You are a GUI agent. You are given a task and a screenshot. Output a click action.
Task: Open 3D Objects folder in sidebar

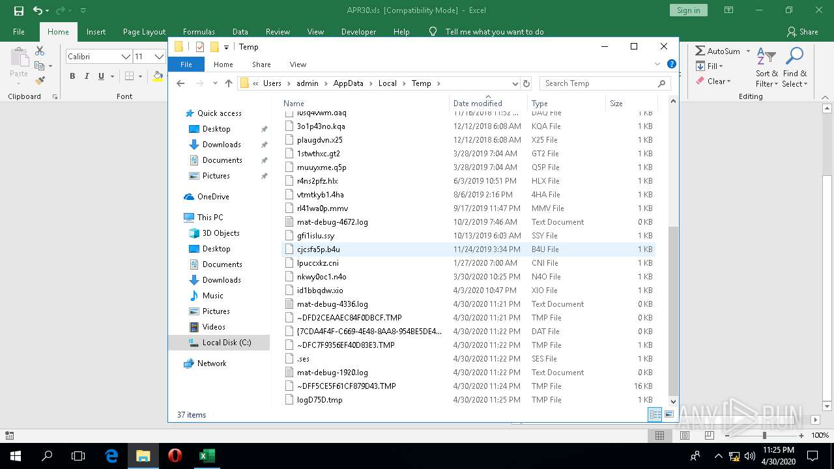tap(220, 233)
